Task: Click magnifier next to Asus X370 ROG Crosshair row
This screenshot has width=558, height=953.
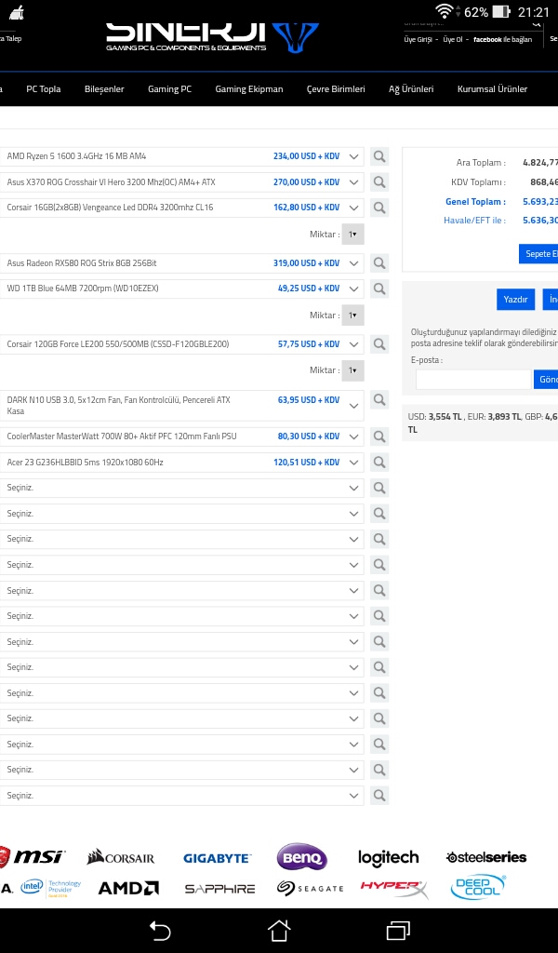Action: [379, 182]
